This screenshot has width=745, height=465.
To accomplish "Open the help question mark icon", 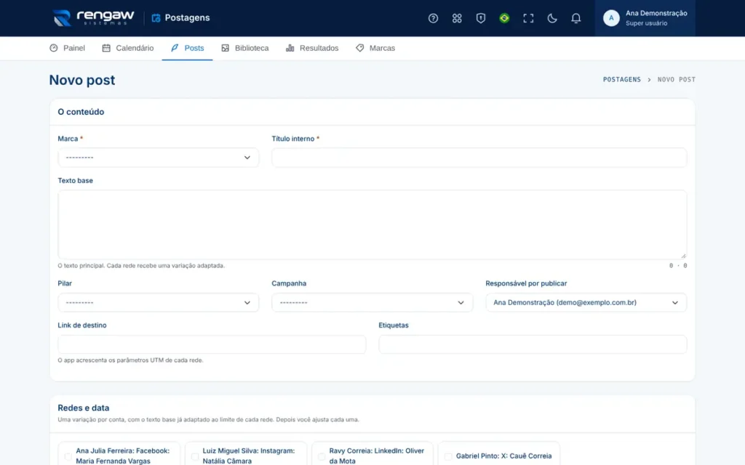I will coord(433,18).
